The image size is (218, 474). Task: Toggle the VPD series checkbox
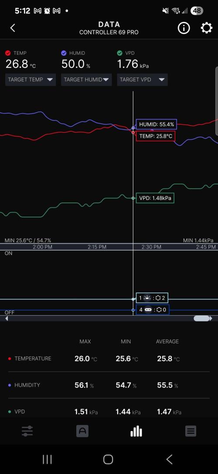[120, 53]
